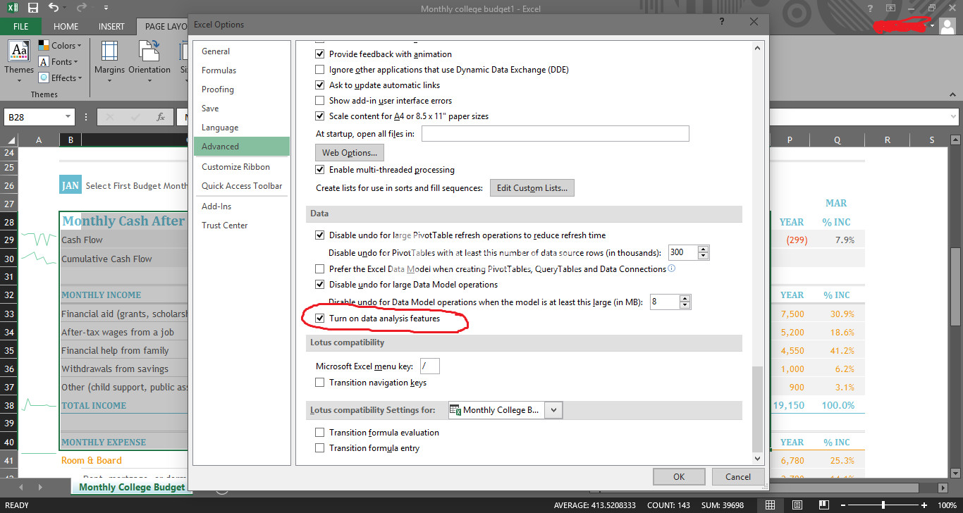Click the Insert Function fx icon
Image resolution: width=963 pixels, height=513 pixels.
pos(161,117)
